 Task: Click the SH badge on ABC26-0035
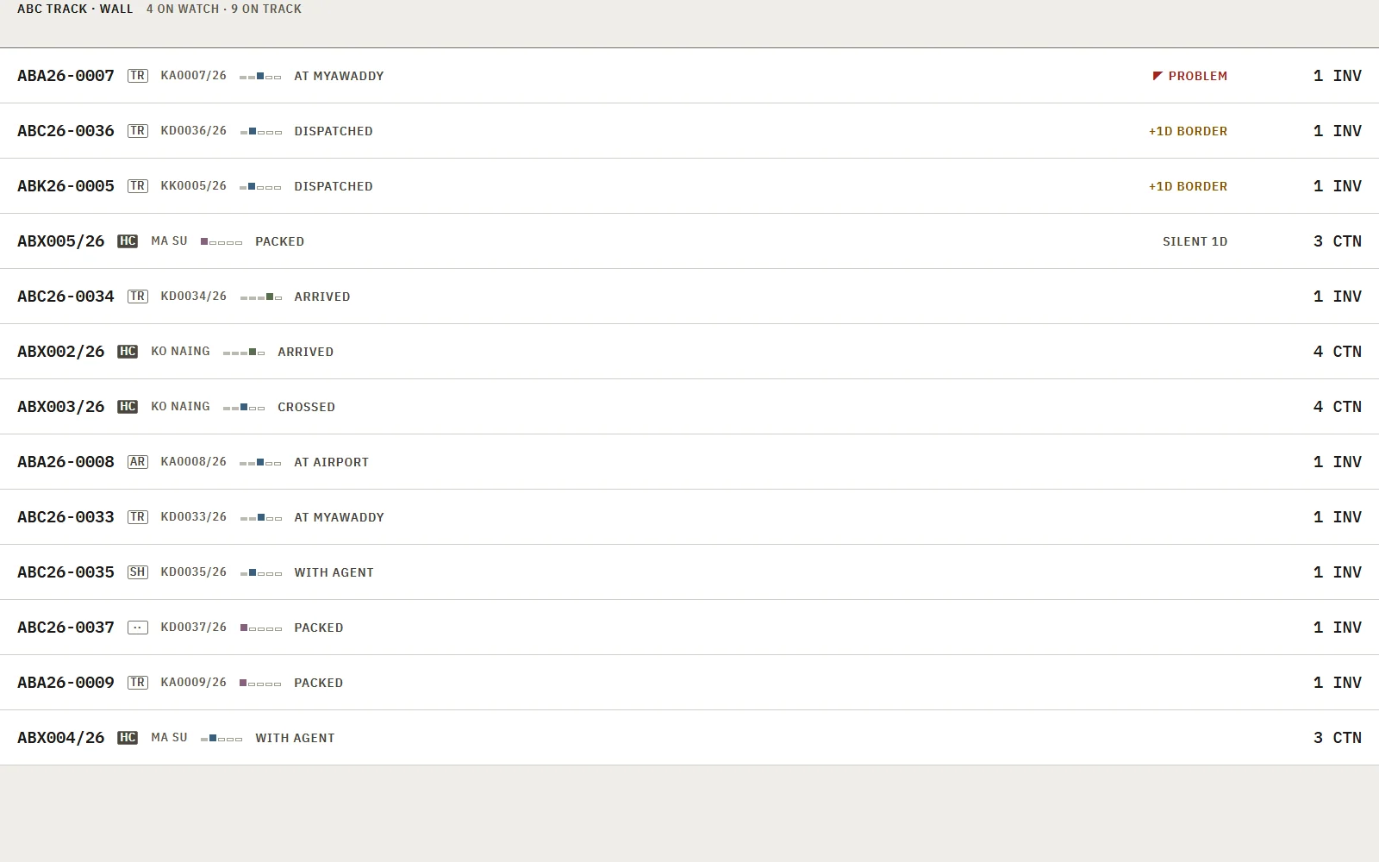[137, 572]
